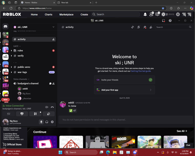Open server with the 269 unread badge
Viewport: 195px width, 156px height.
pos(5,94)
